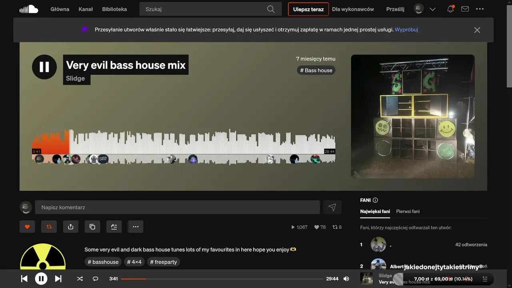
Task: Open the header three-dots more menu
Action: coord(480,9)
